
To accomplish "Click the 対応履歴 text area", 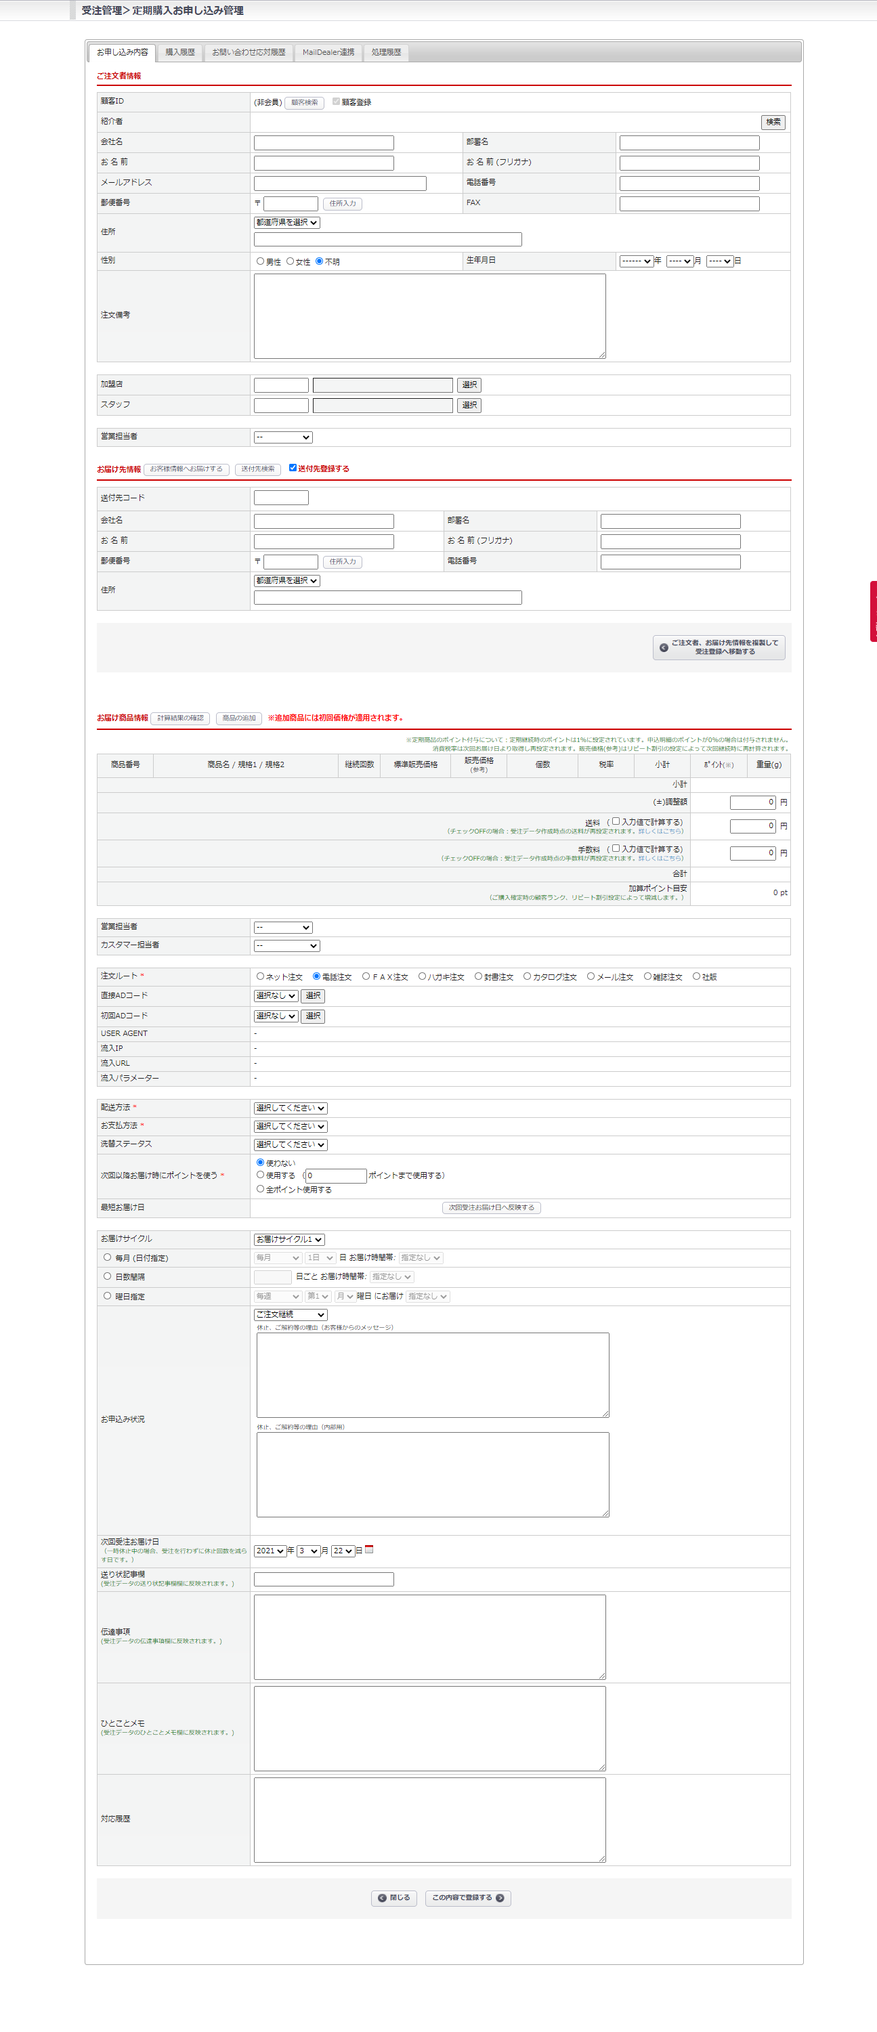I will 430,1820.
